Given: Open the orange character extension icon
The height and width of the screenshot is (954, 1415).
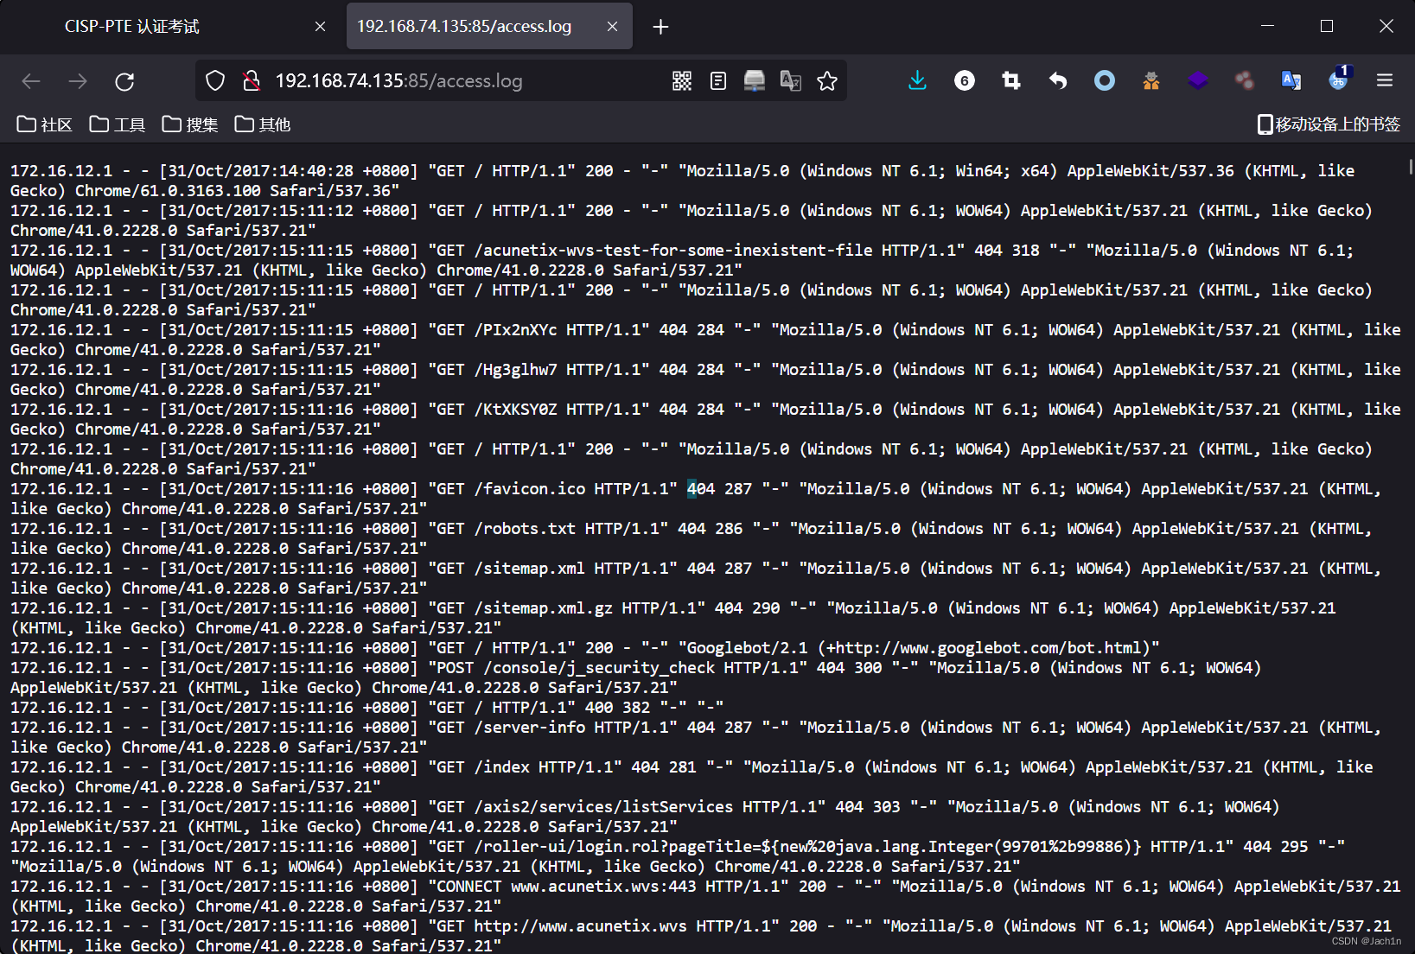Looking at the screenshot, I should click(x=1151, y=81).
